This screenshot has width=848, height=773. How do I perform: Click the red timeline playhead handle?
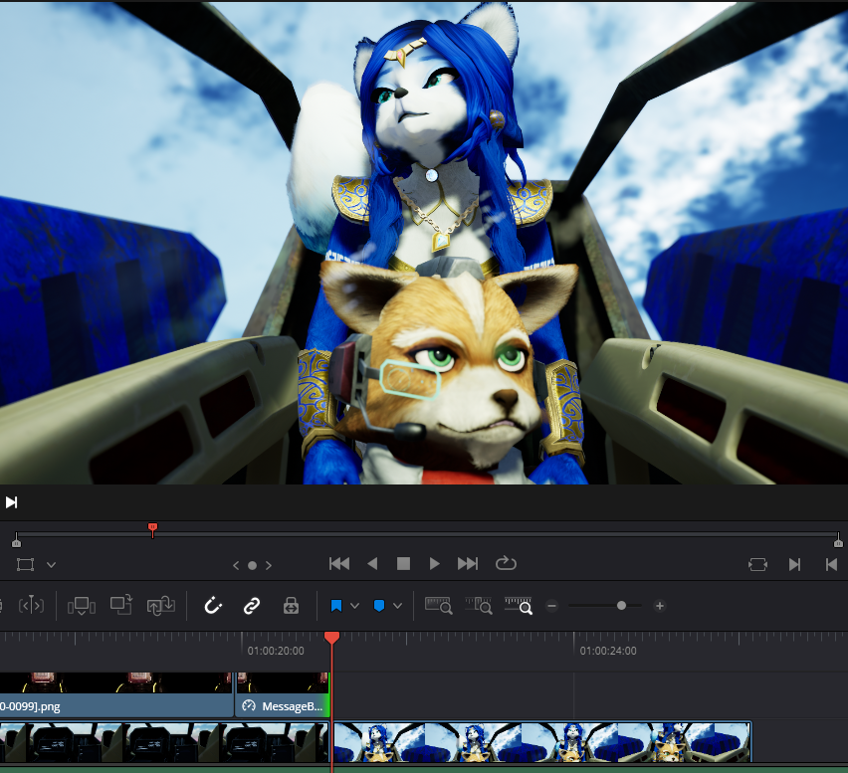pyautogui.click(x=332, y=638)
